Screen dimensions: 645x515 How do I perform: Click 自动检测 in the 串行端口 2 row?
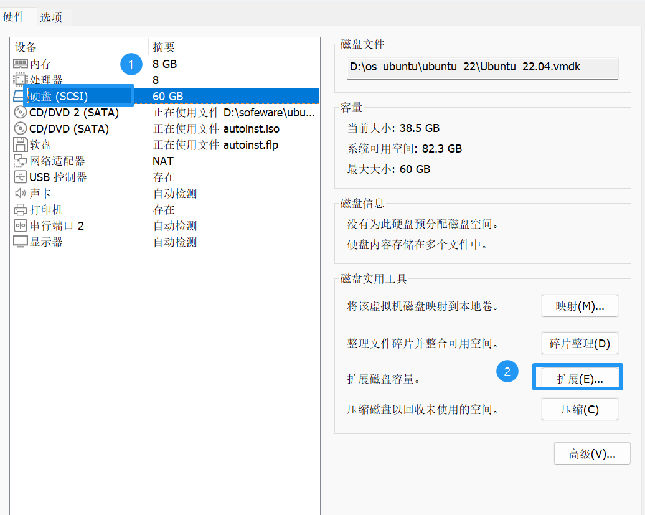coord(175,225)
